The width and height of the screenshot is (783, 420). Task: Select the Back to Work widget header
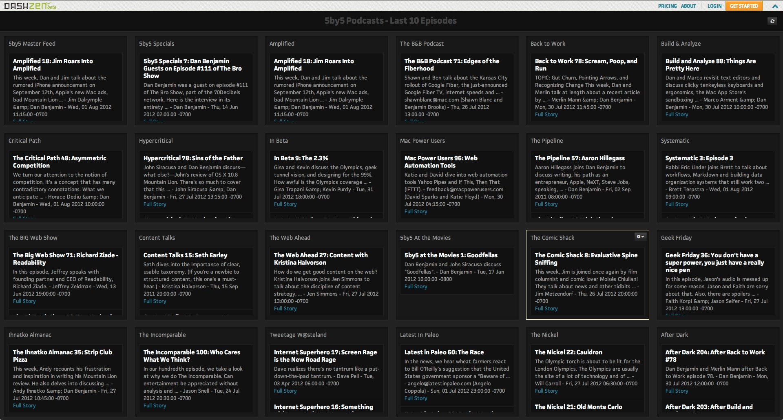[x=548, y=44]
